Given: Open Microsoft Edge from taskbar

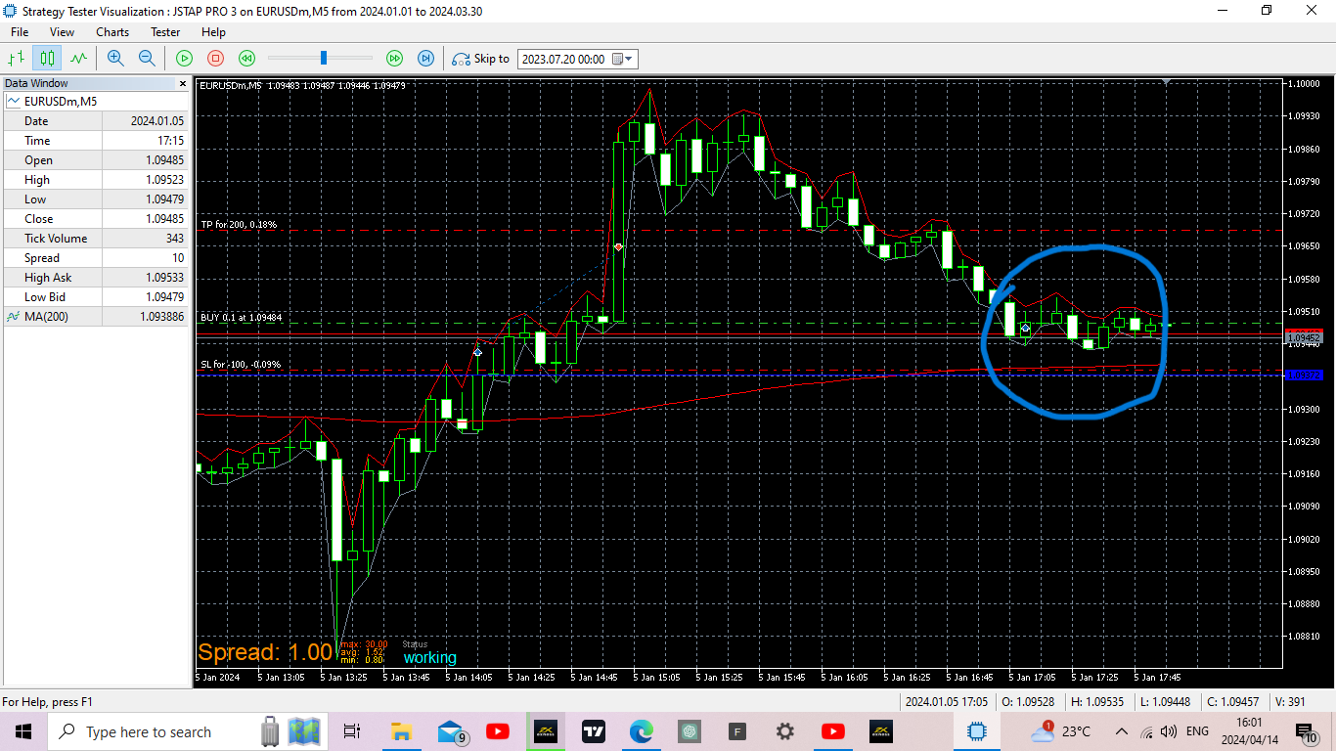Looking at the screenshot, I should click(x=641, y=731).
